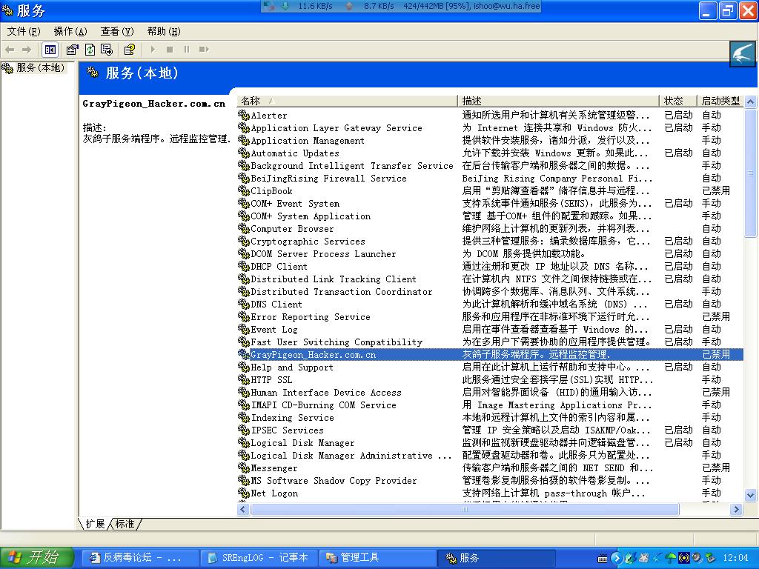Click the vertical scrollbar thumb

[750, 173]
